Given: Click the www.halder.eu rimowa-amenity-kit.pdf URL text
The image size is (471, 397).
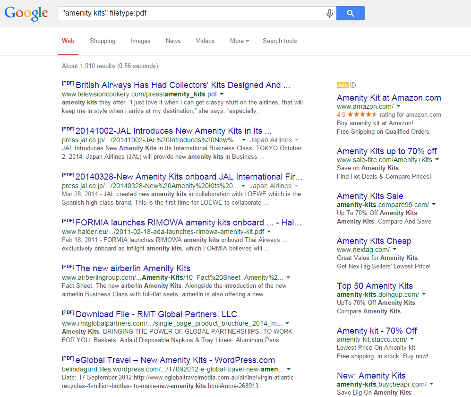Looking at the screenshot, I should point(163,232).
